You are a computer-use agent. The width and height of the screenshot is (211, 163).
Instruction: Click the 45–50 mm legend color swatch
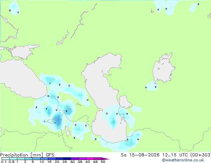[x=98, y=159]
